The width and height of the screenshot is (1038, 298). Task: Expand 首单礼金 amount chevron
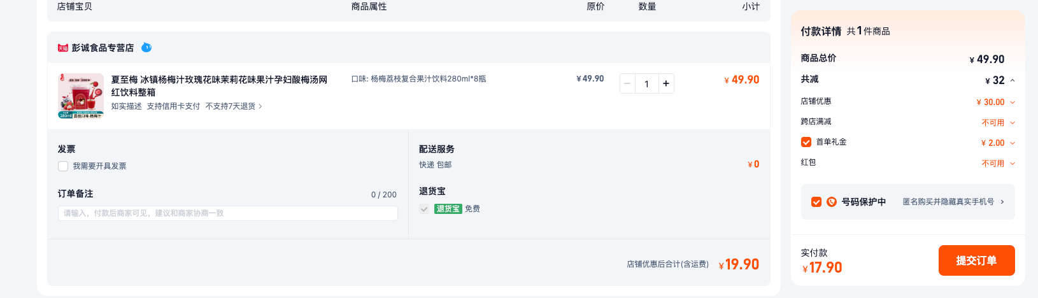tap(1013, 143)
